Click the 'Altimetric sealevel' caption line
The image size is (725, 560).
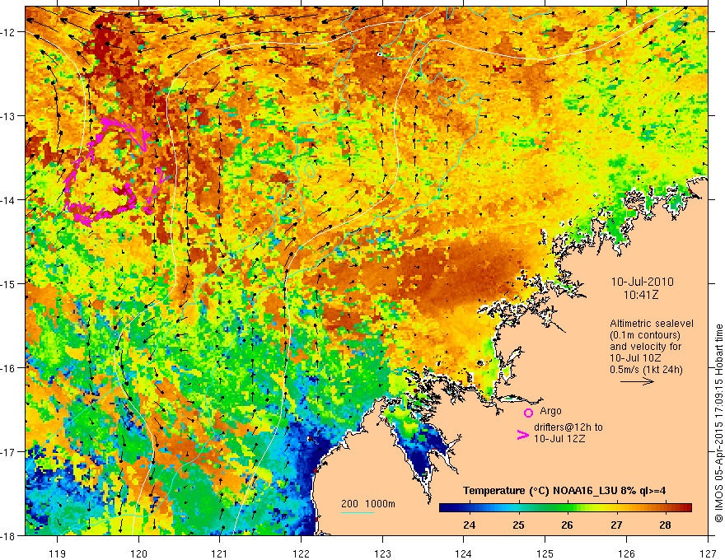652,324
